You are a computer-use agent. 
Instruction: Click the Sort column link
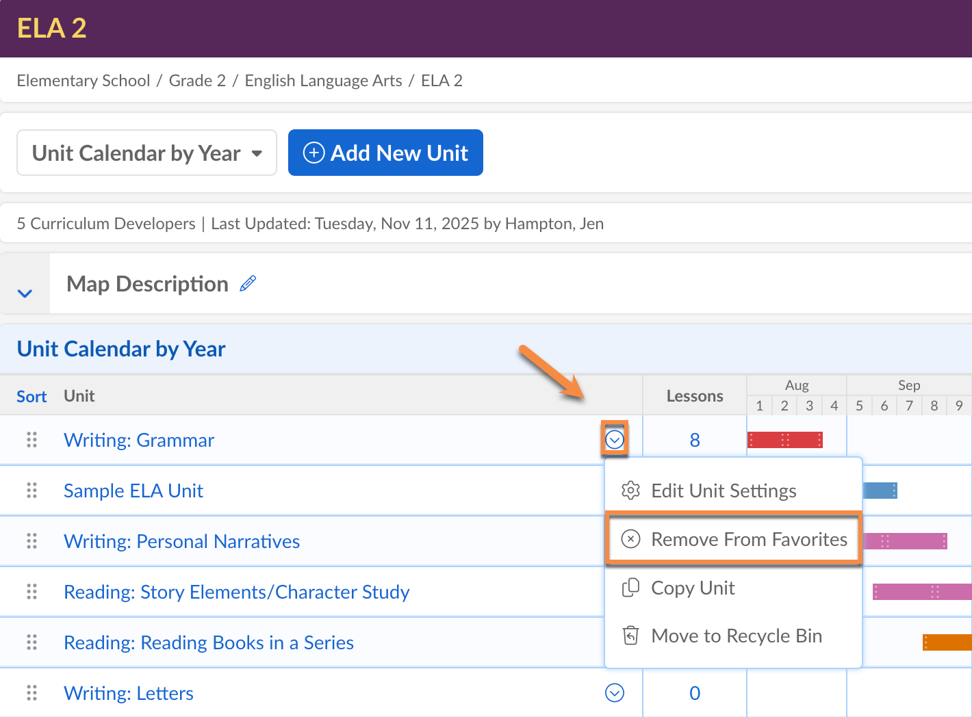point(31,397)
